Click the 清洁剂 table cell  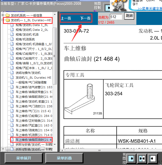click(x=90, y=140)
